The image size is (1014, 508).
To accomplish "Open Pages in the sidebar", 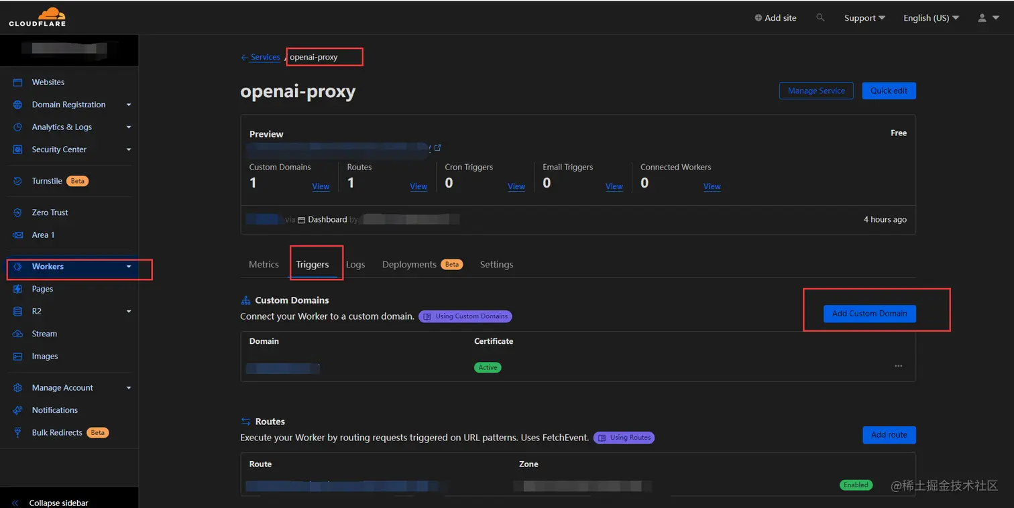I will pyautogui.click(x=42, y=289).
